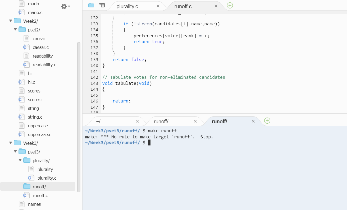Select the runoff/ folder in tree

click(x=38, y=186)
